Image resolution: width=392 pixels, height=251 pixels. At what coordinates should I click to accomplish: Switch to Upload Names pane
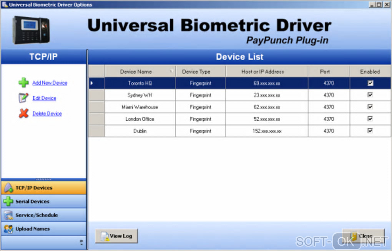(x=44, y=229)
